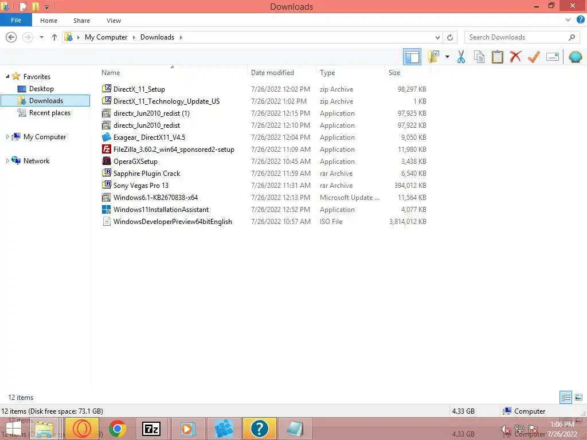Select the FileZilla setup file
This screenshot has width=587, height=440.
pos(174,150)
